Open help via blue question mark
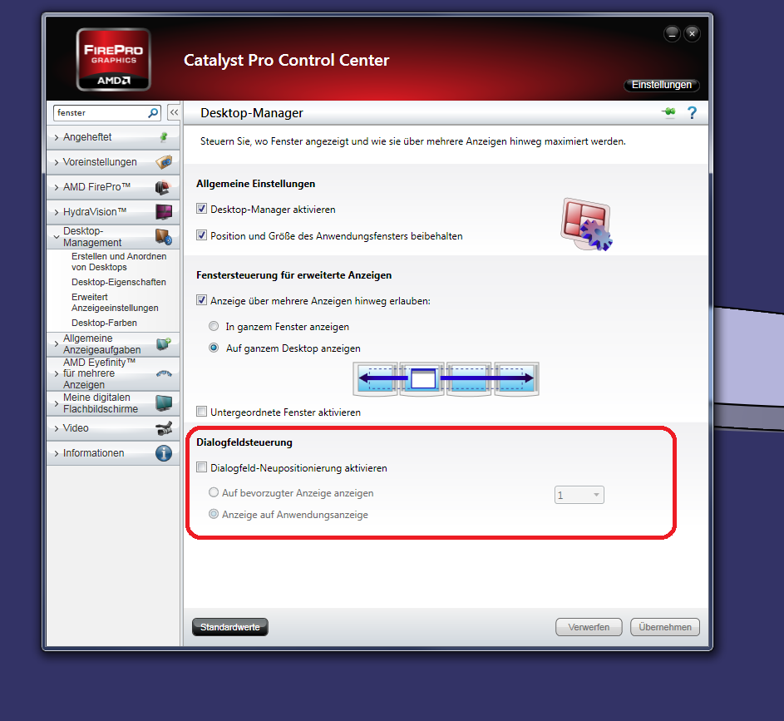The image size is (784, 721). 692,113
